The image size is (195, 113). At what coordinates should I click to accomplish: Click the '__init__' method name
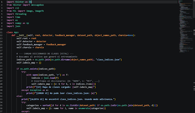[22, 35]
